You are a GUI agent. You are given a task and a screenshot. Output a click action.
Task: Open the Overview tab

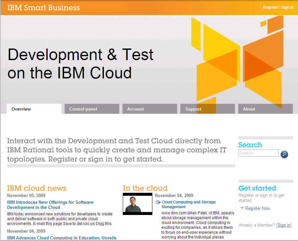coord(34,109)
